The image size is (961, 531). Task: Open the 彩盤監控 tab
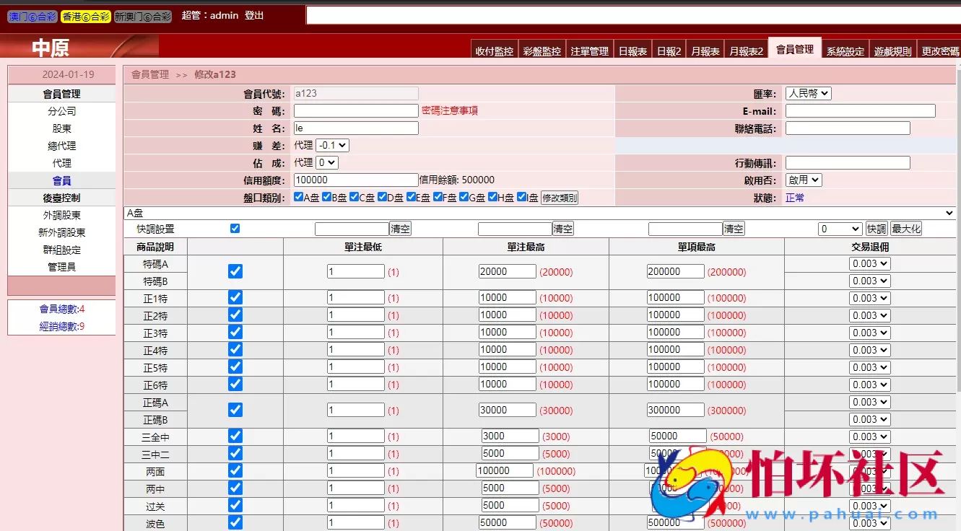[x=542, y=51]
